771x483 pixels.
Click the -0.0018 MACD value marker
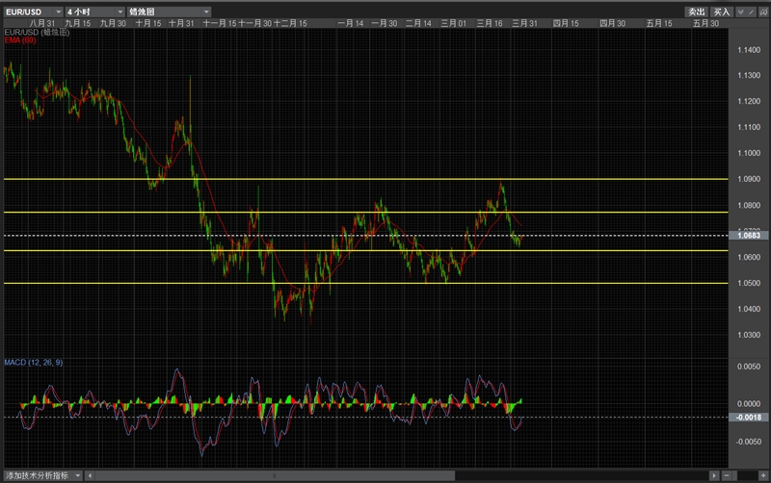pos(749,418)
